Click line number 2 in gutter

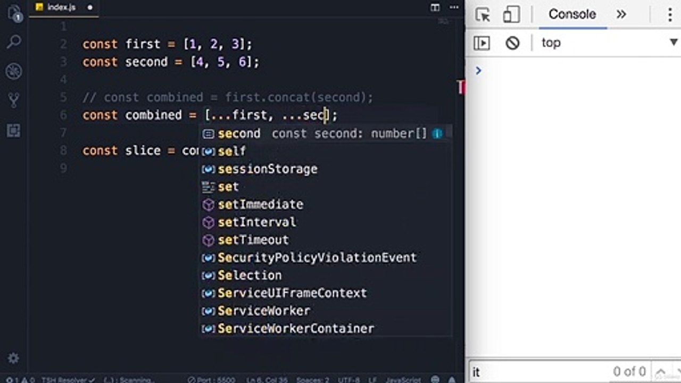[x=63, y=44]
